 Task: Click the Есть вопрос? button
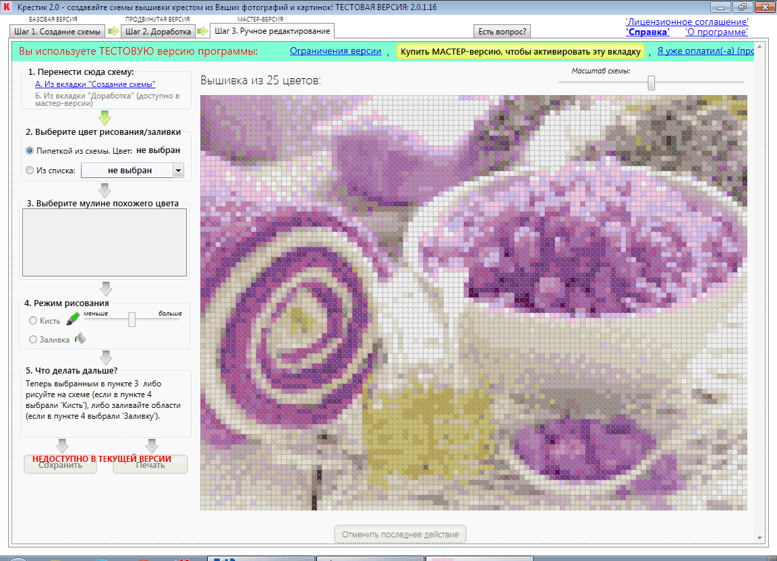point(502,31)
